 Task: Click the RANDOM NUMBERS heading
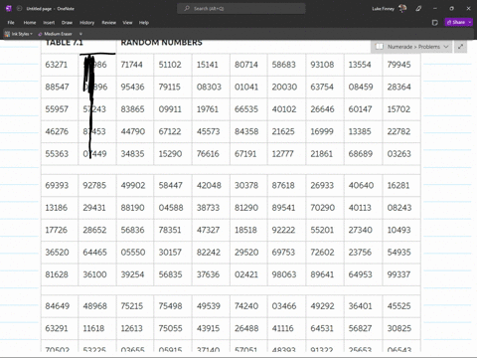(x=161, y=43)
